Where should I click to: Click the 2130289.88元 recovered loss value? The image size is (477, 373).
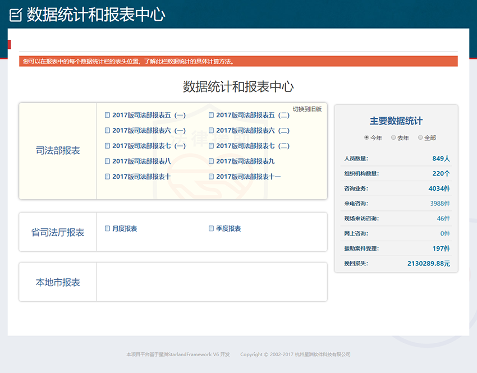pos(429,263)
